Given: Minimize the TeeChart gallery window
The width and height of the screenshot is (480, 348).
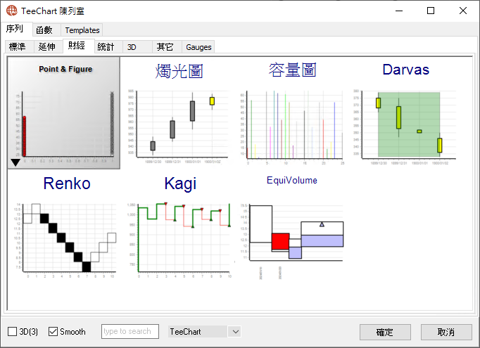Looking at the screenshot, I should (x=399, y=11).
